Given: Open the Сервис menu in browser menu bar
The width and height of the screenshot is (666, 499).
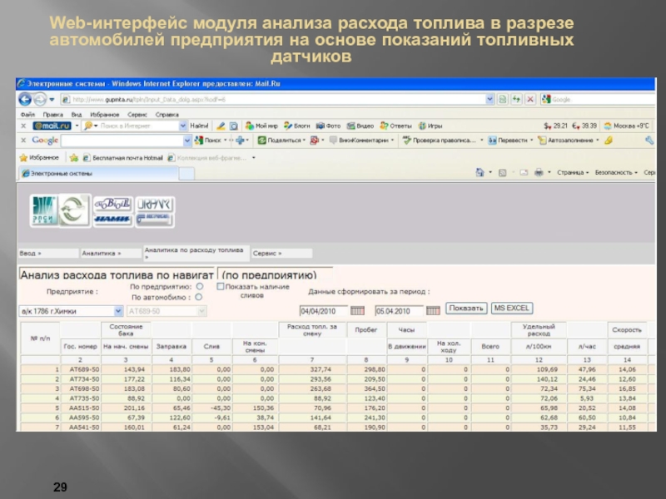Looking at the screenshot, I should tap(137, 114).
